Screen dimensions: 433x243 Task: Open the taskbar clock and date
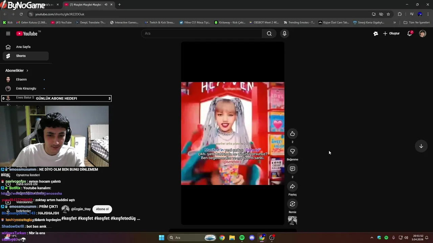[418, 238]
